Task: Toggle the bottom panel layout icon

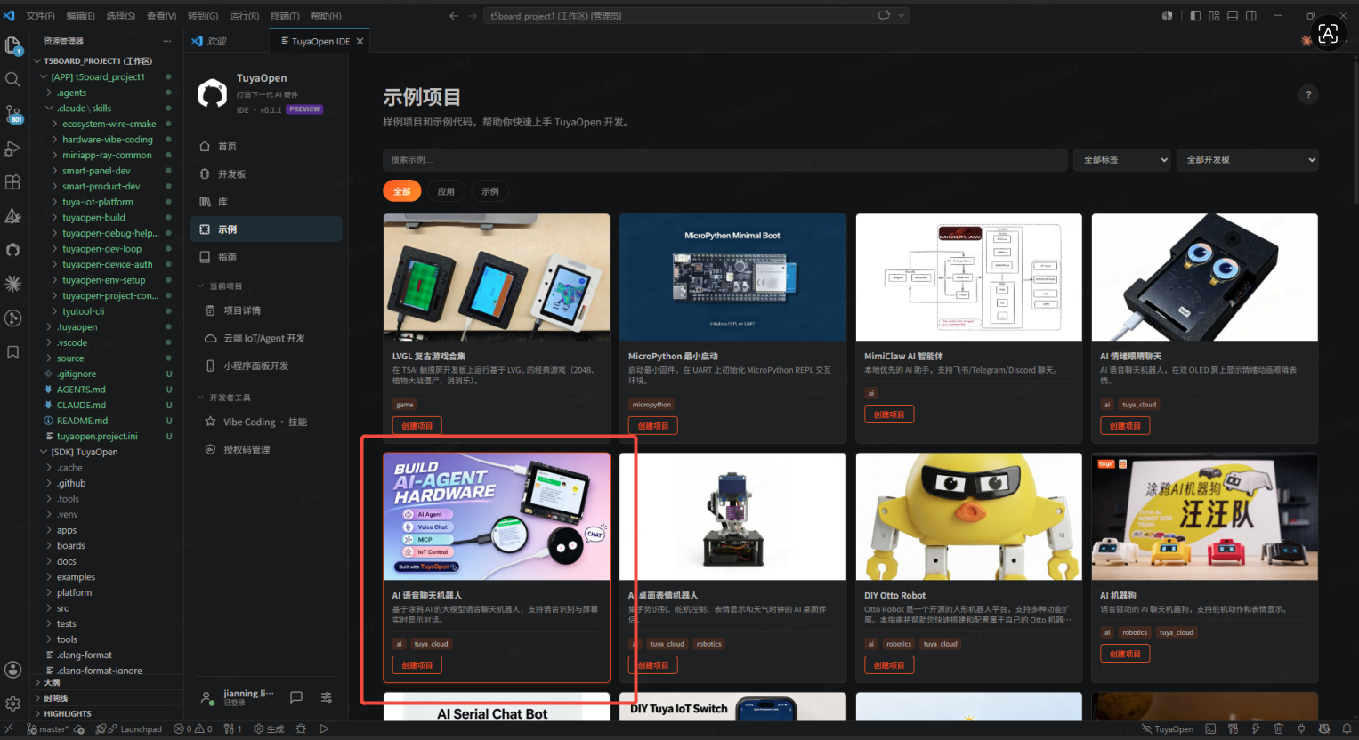Action: click(1233, 15)
